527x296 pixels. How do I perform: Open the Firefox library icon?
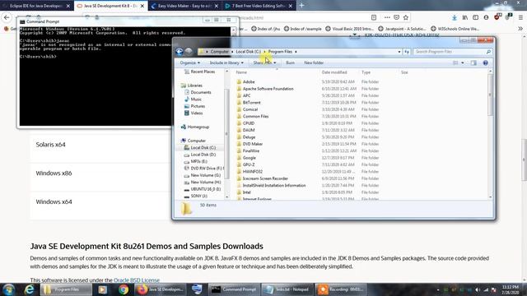pyautogui.click(x=464, y=17)
